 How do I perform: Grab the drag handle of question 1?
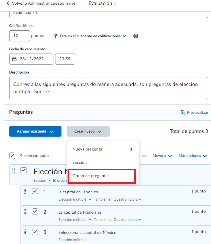click(25, 191)
